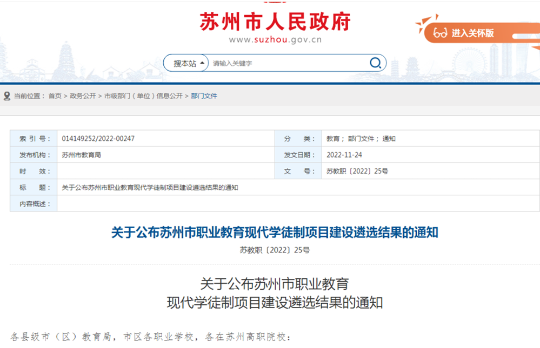Click the magnifier search icon
The height and width of the screenshot is (348, 540).
375,63
